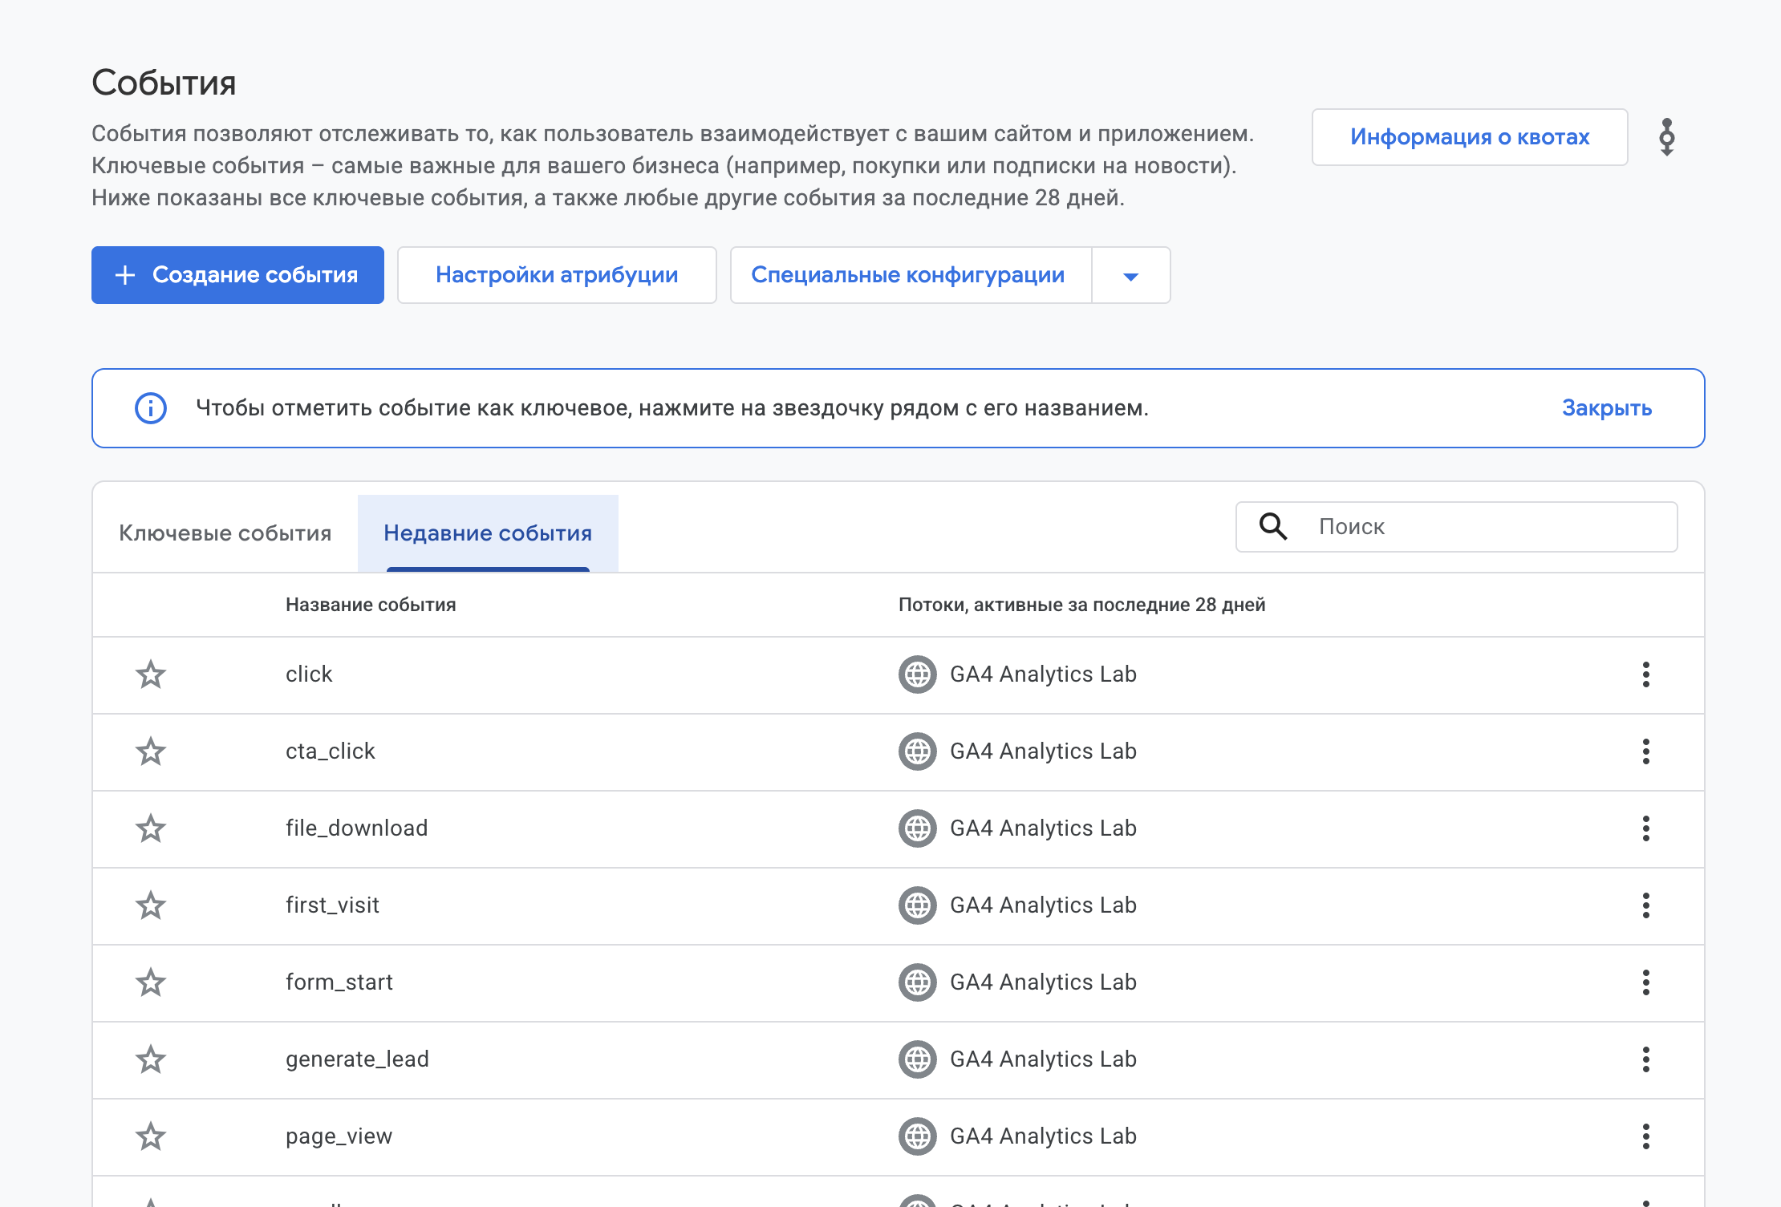Click globe stream icon in cta_click row
Image resolution: width=1781 pixels, height=1207 pixels.
pyautogui.click(x=918, y=751)
